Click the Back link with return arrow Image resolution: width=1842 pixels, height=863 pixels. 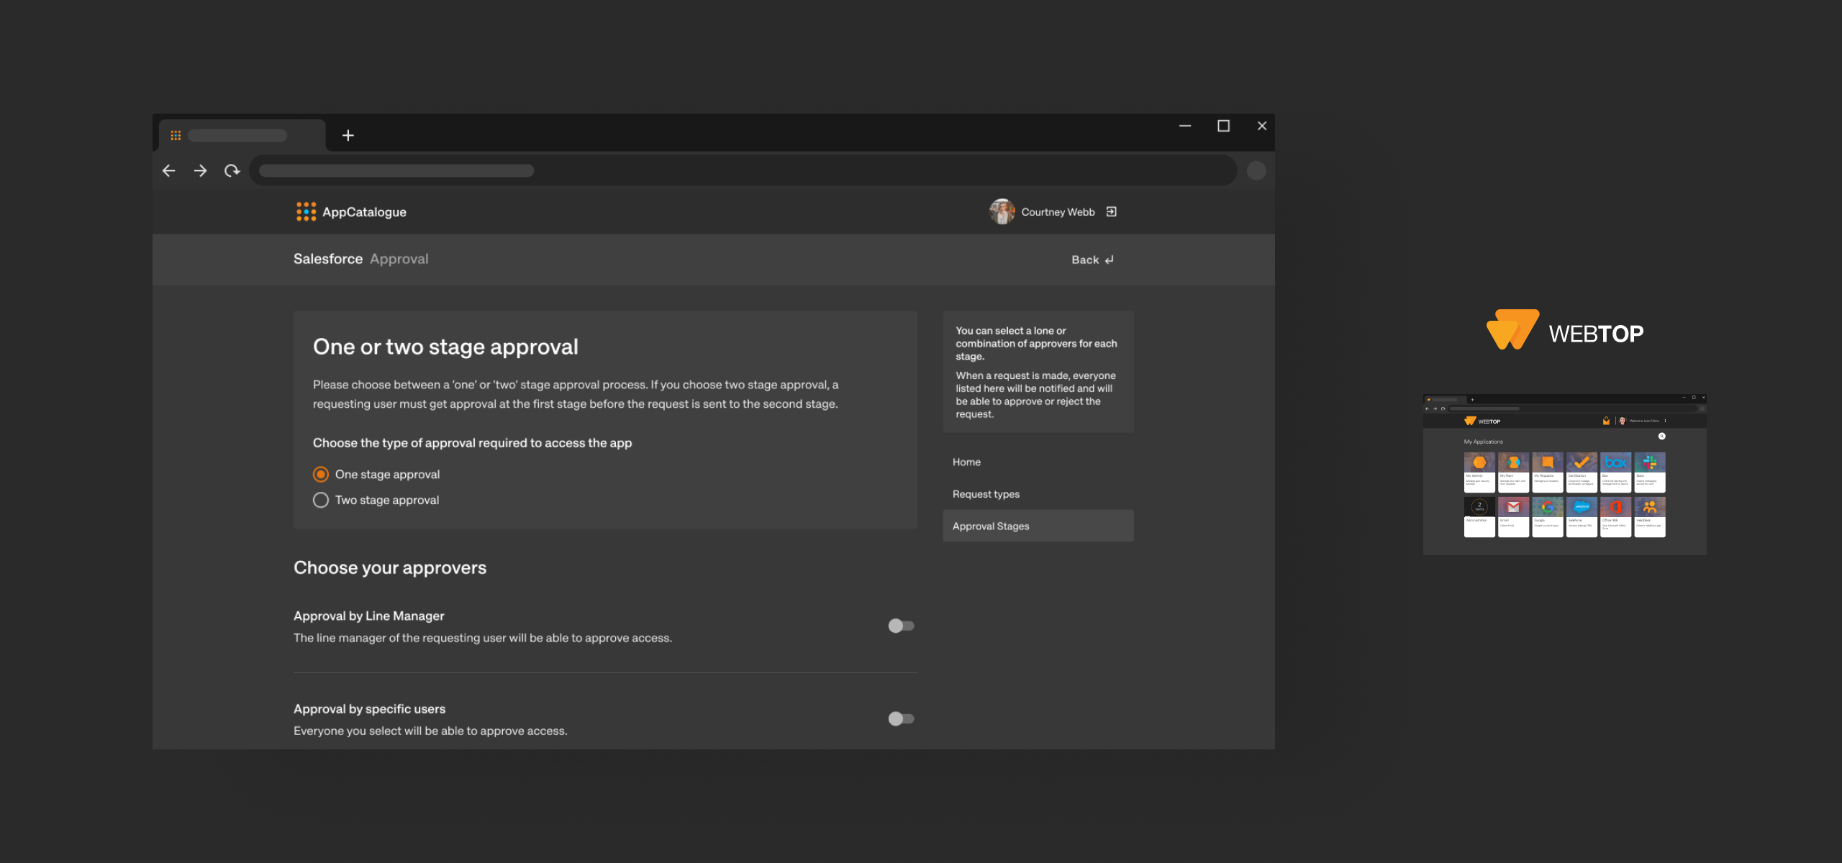(1092, 260)
